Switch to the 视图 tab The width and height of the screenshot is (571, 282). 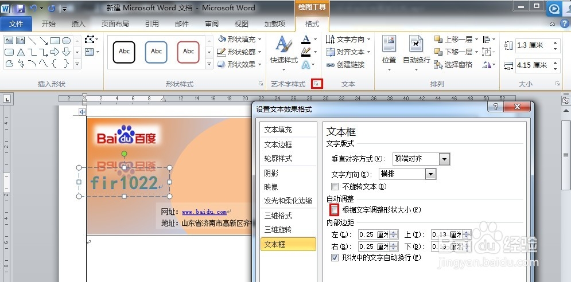click(x=242, y=24)
